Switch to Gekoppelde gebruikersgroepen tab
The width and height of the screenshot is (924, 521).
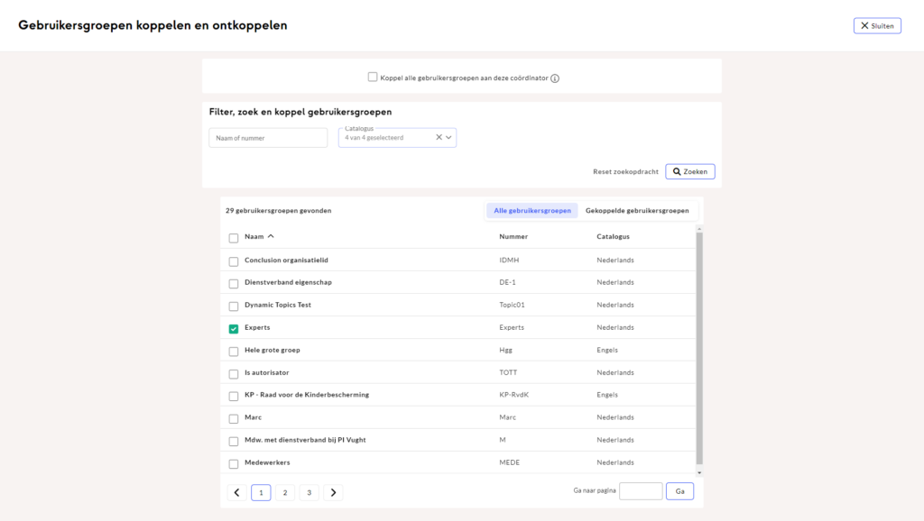click(x=637, y=210)
